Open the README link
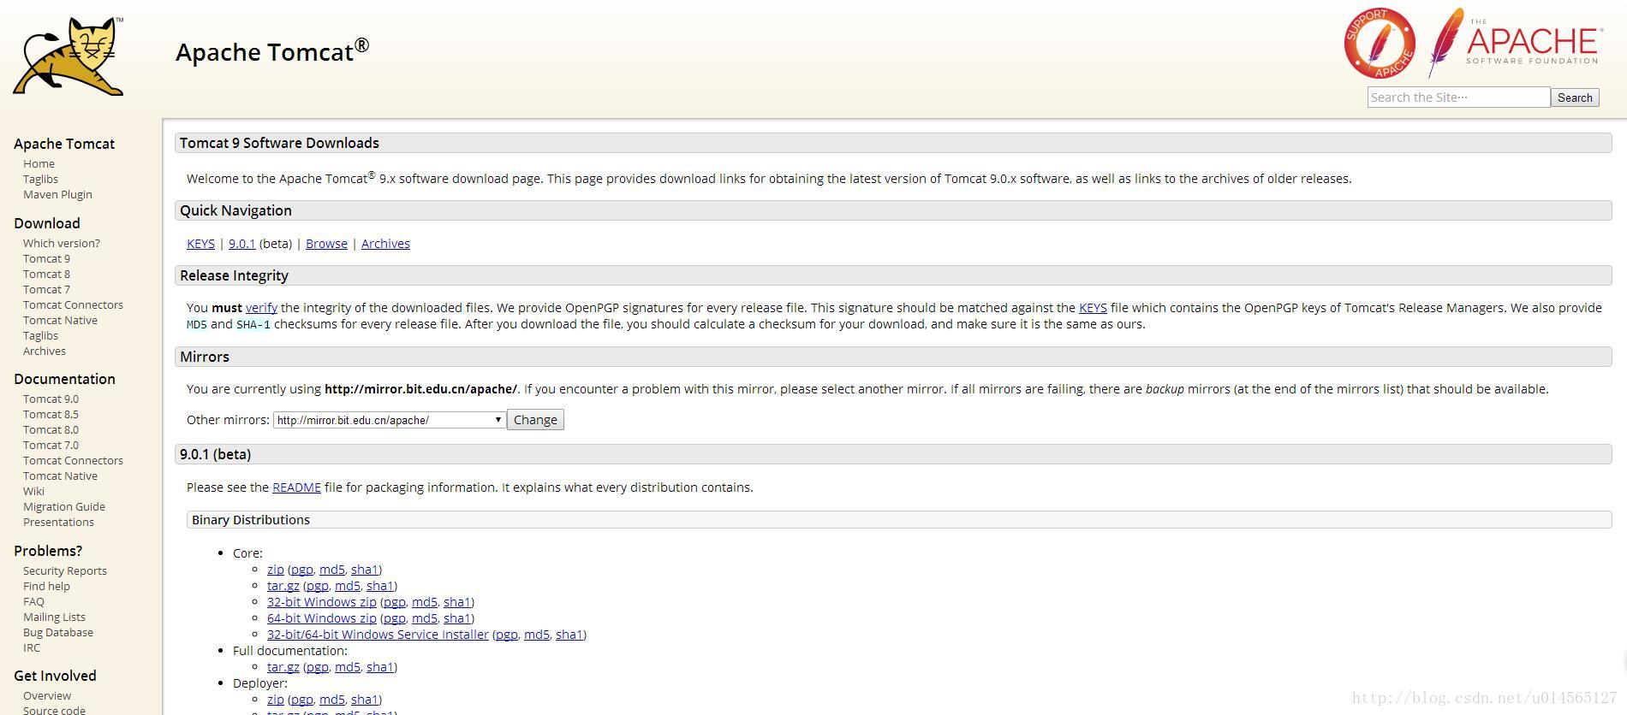The width and height of the screenshot is (1627, 715). click(296, 487)
